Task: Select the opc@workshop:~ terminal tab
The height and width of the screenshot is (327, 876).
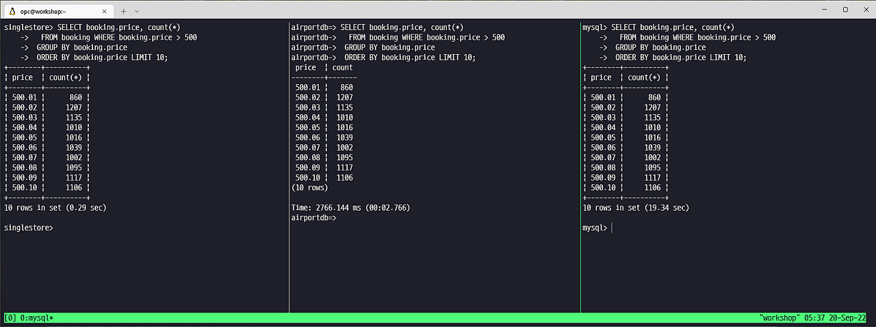Action: 59,10
